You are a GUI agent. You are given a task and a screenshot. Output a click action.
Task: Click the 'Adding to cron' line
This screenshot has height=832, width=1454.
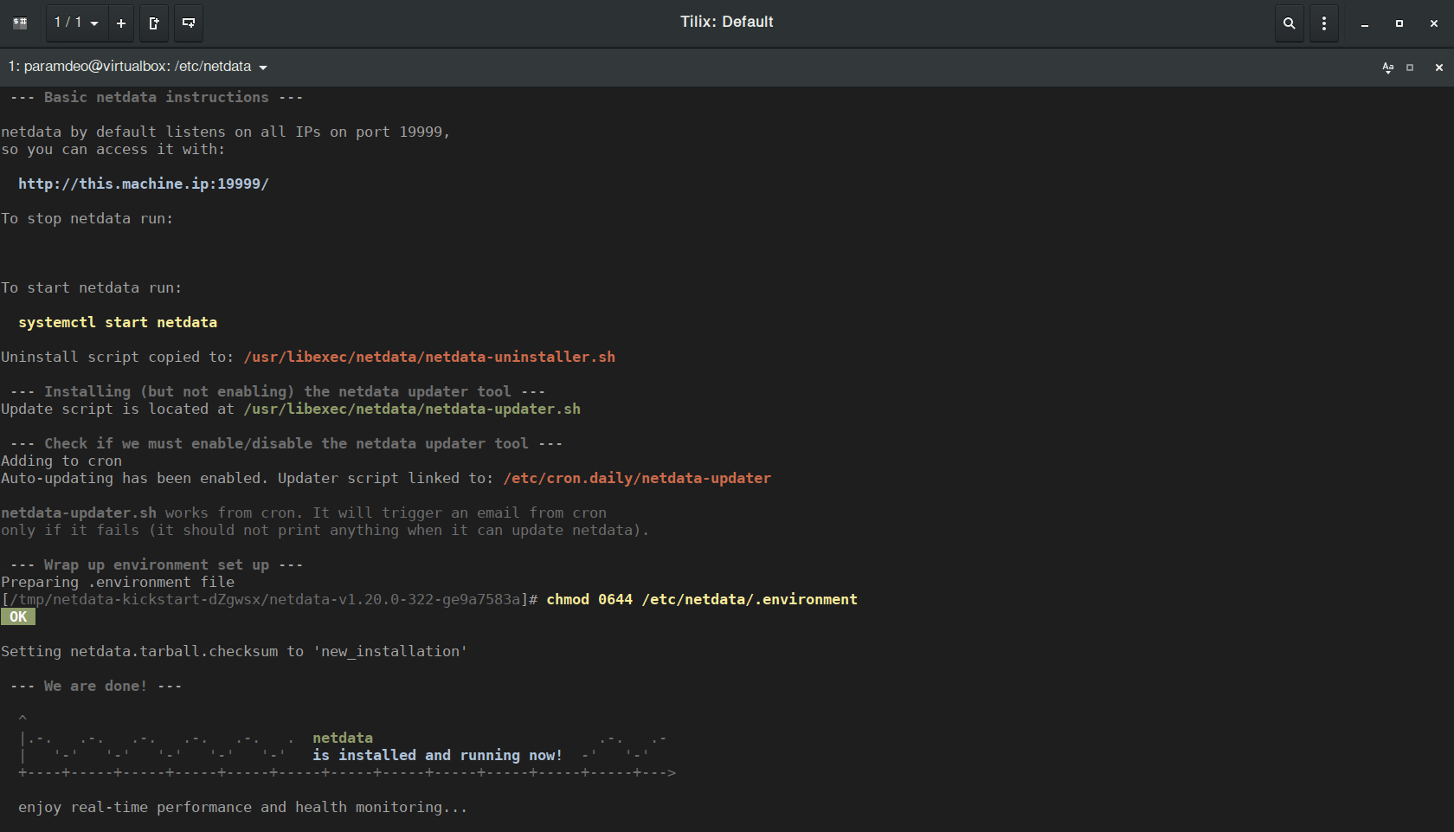pos(61,461)
